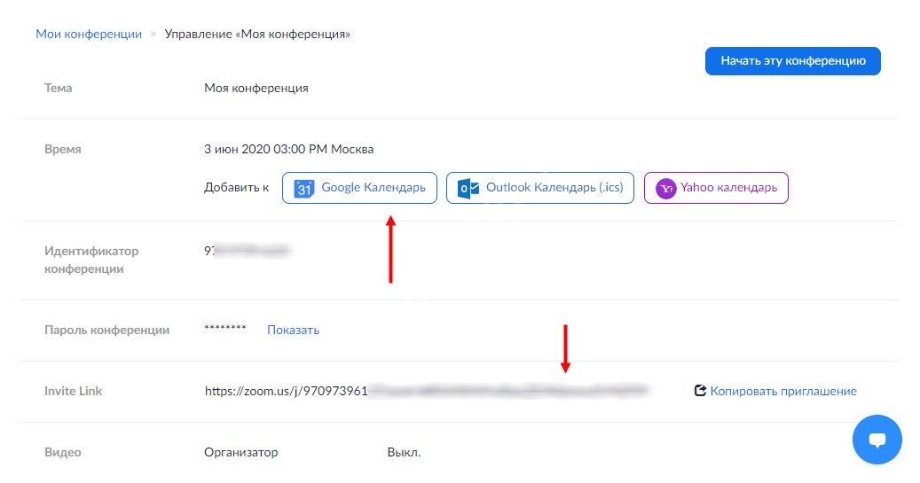This screenshot has height=483, width=920.
Task: Click the Invite Link row label
Action: (74, 391)
